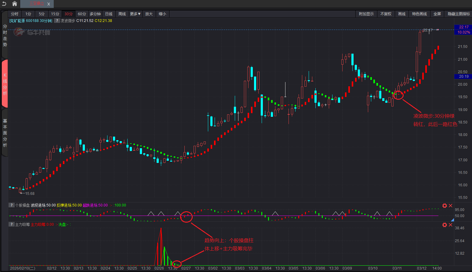Close the 三足鼎立 tab
The height and width of the screenshot is (272, 472).
[49, 4]
